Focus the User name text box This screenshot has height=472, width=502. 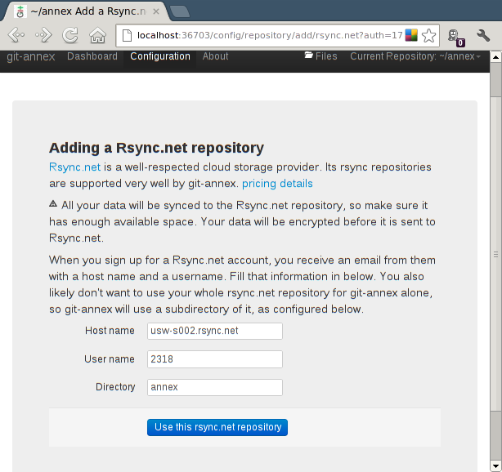point(215,359)
